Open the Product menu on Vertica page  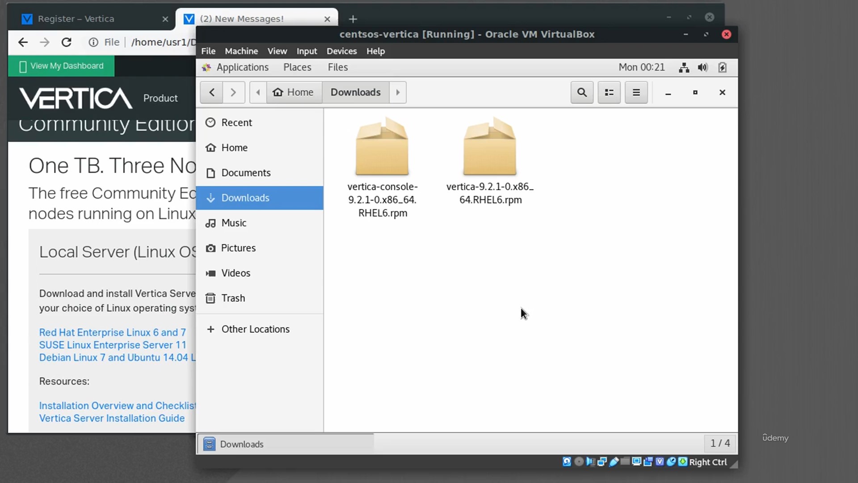click(160, 98)
